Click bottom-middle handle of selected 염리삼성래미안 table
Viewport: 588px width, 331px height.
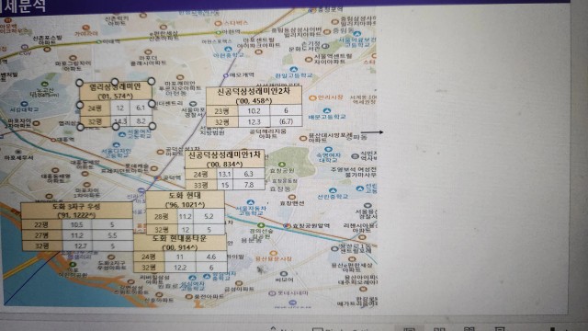coord(116,127)
